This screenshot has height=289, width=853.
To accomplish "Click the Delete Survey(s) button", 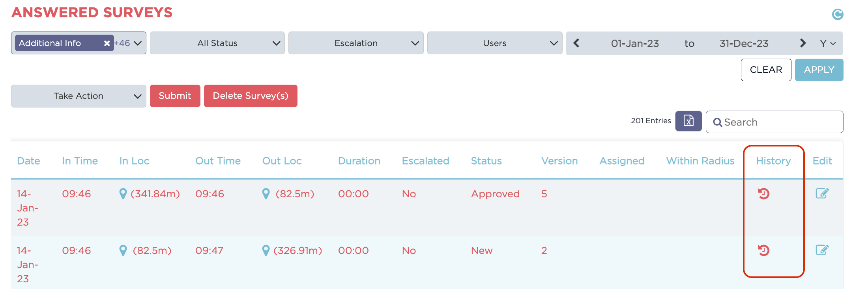I will [251, 96].
